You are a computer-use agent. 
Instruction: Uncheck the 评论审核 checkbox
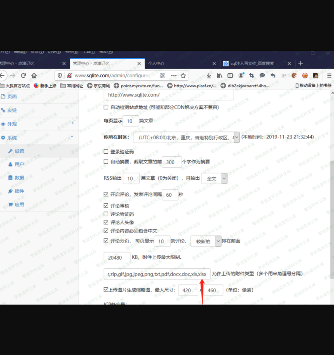pyautogui.click(x=106, y=205)
